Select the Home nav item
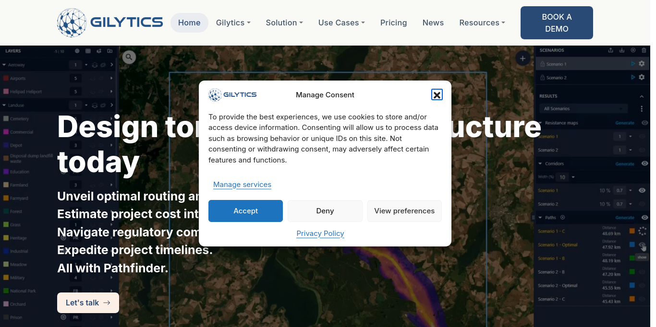The width and height of the screenshot is (656, 327). point(189,23)
